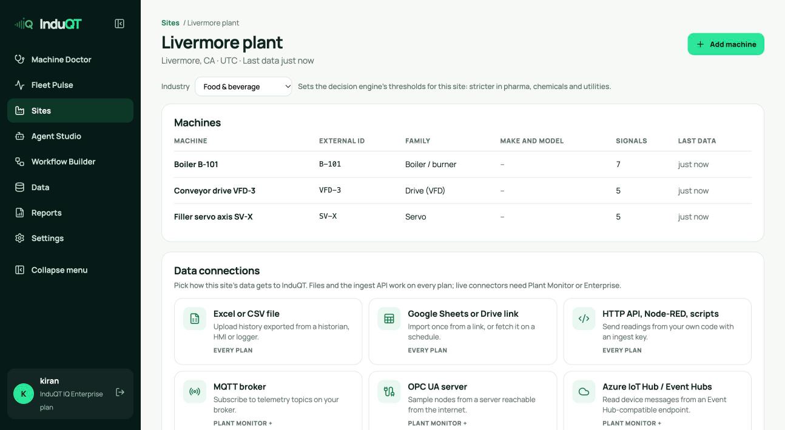
Task: Click the Azure IoT Hub cloud icon
Action: (584, 391)
